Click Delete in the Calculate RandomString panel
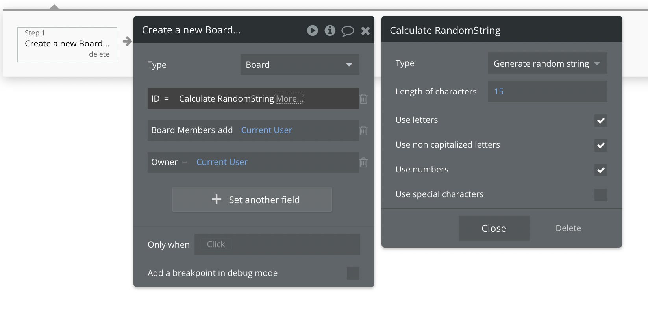Image resolution: width=648 pixels, height=333 pixels. tap(568, 228)
